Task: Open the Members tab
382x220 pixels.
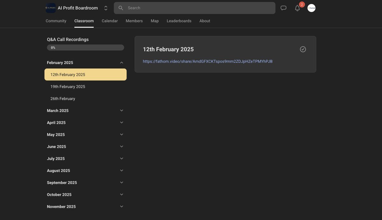Action: (x=134, y=21)
